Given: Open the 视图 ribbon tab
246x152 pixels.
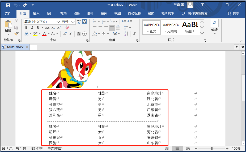Looking at the screenshot, I should [117, 14].
